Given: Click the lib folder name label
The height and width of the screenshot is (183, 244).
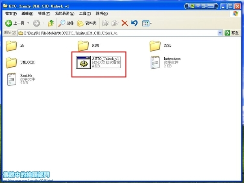Looking at the screenshot, I should [x=22, y=46].
